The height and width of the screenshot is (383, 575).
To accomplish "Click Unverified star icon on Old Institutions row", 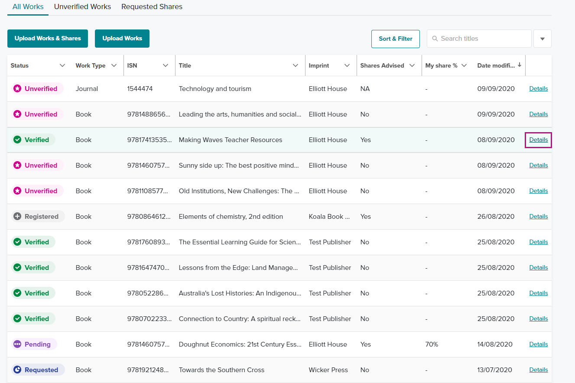I will 17,191.
